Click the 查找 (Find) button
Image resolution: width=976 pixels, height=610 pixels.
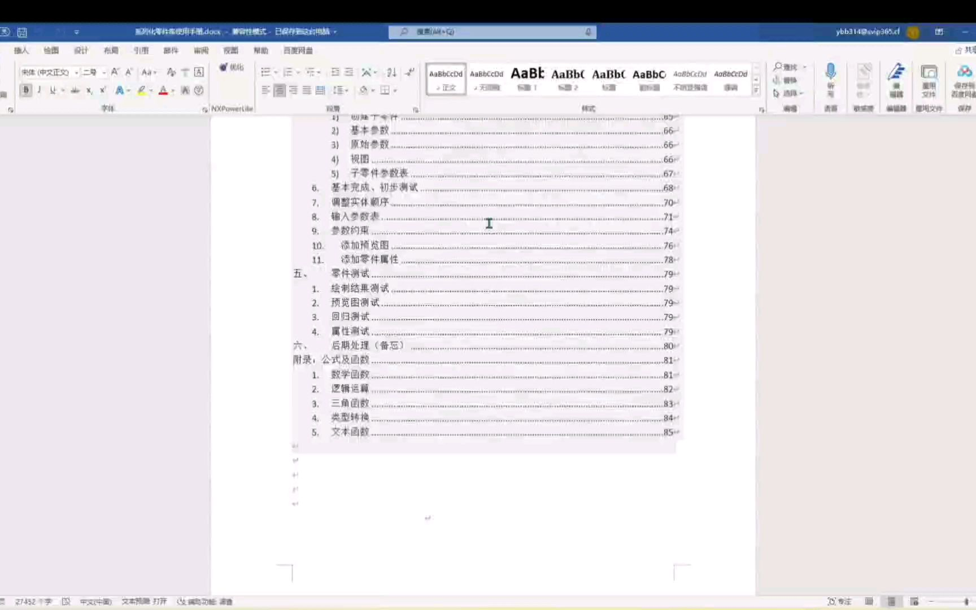tap(785, 67)
